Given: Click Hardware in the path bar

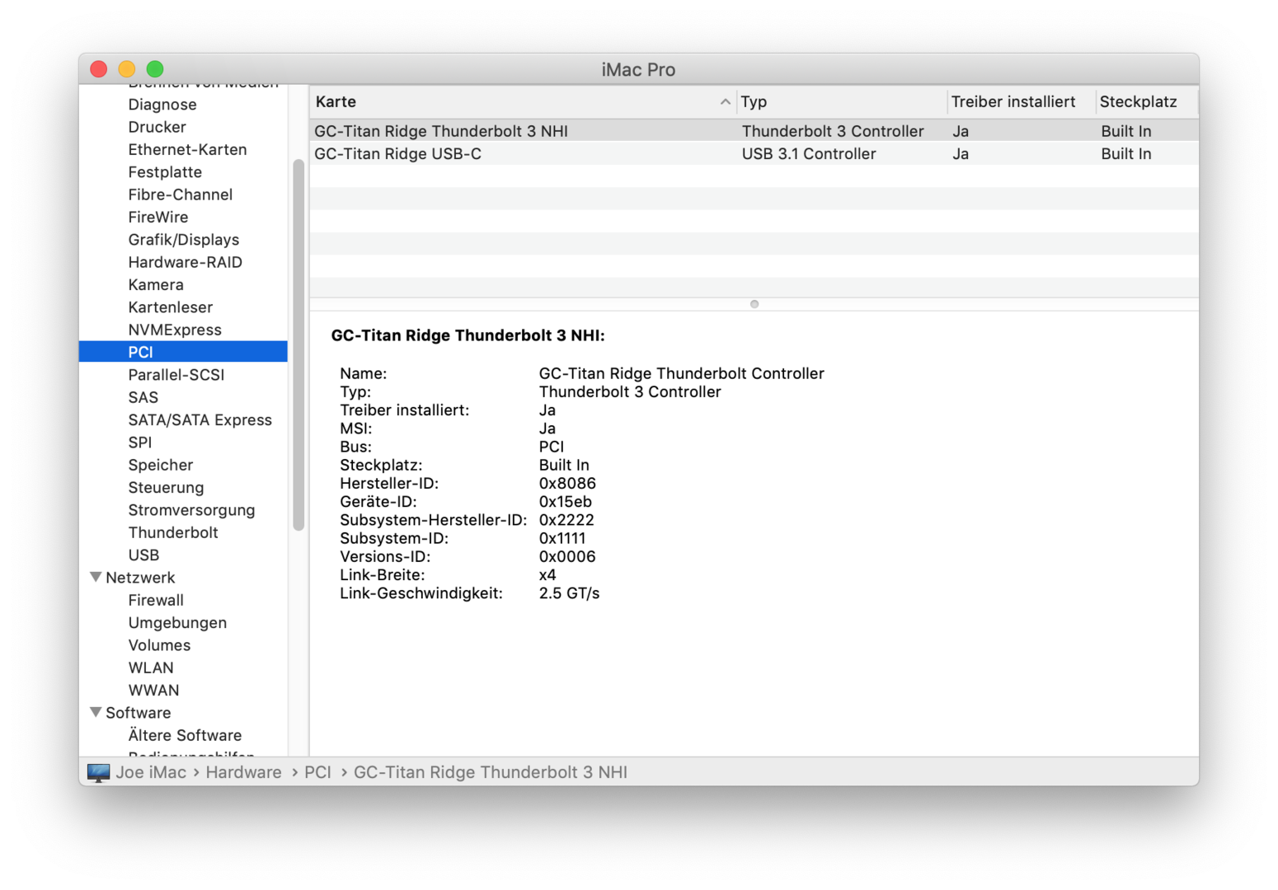Looking at the screenshot, I should click(243, 772).
